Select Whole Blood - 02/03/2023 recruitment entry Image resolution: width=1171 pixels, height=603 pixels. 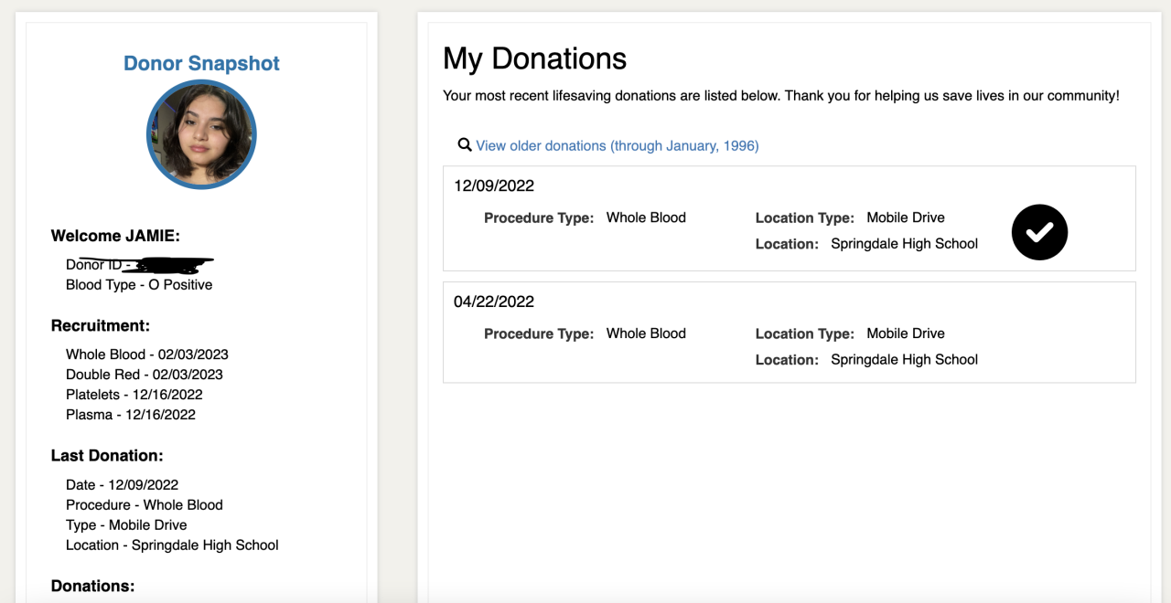pos(147,354)
